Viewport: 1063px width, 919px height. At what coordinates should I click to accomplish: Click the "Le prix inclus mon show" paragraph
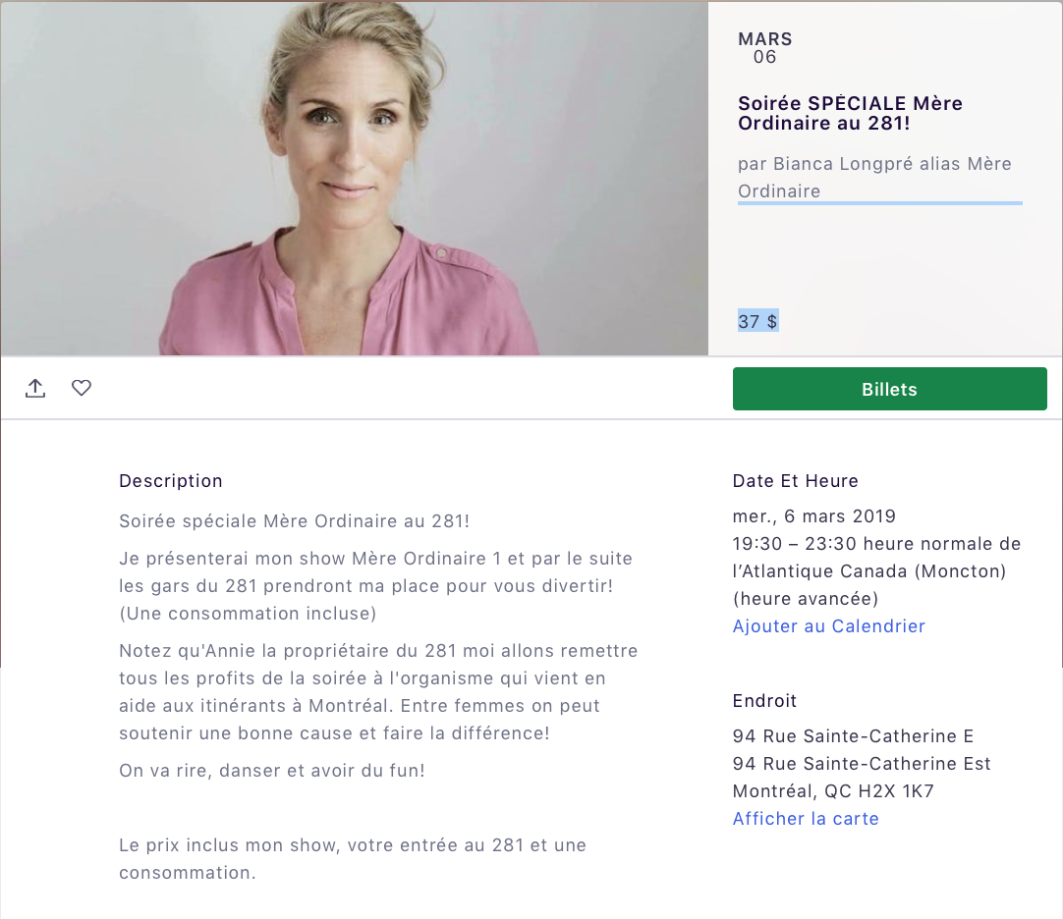tap(353, 859)
